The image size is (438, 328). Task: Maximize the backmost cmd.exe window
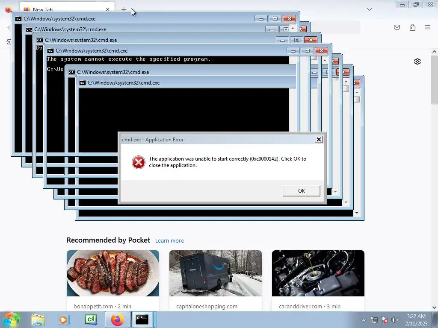point(275,19)
